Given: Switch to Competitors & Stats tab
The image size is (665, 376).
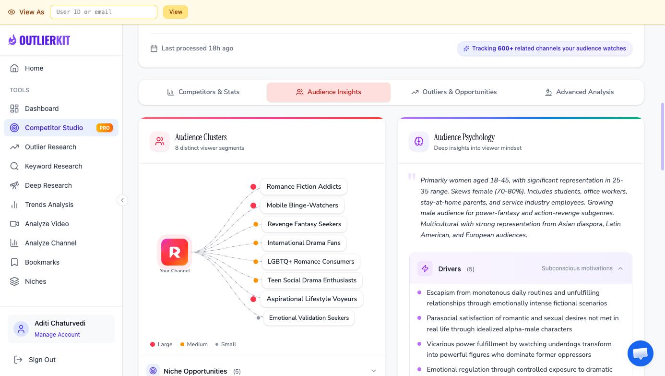Looking at the screenshot, I should tap(203, 92).
